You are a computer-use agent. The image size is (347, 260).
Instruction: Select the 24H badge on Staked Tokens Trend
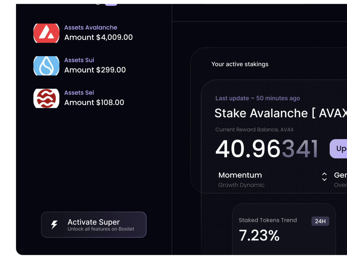(x=320, y=221)
